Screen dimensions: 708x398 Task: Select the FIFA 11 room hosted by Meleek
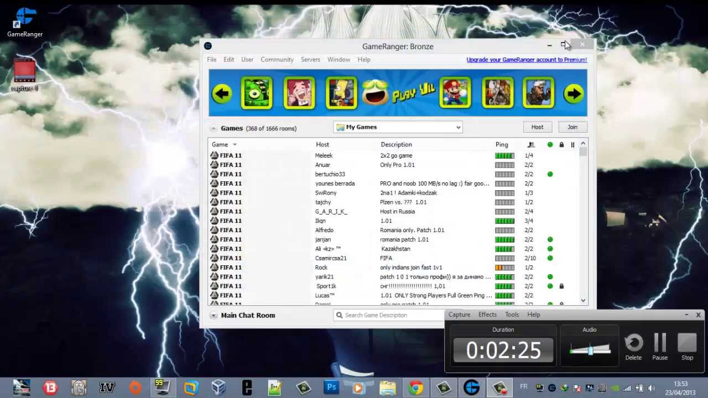(x=393, y=155)
